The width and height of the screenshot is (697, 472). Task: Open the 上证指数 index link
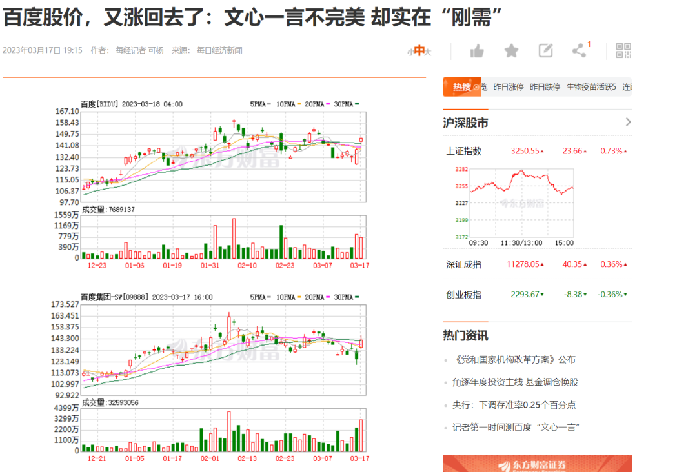[463, 151]
